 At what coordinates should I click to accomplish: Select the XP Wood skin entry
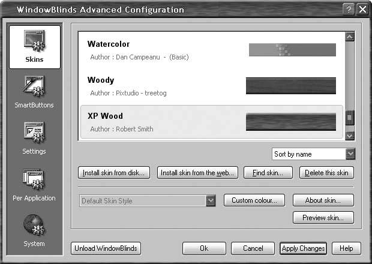point(212,122)
